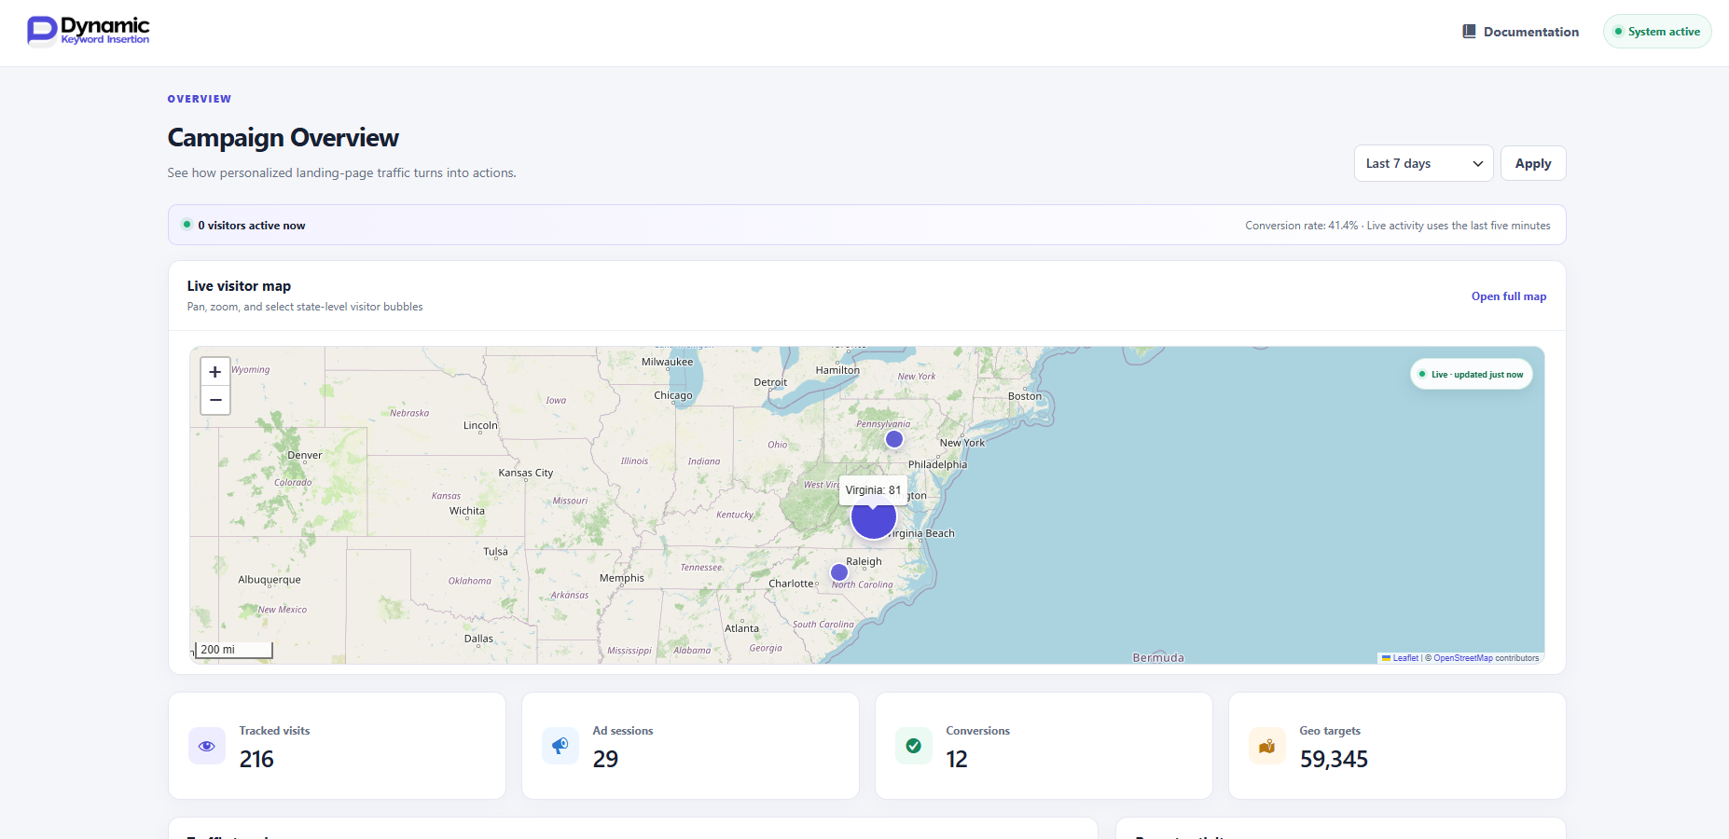Click the Live updated just now badge
This screenshot has height=839, width=1729.
[x=1472, y=375]
